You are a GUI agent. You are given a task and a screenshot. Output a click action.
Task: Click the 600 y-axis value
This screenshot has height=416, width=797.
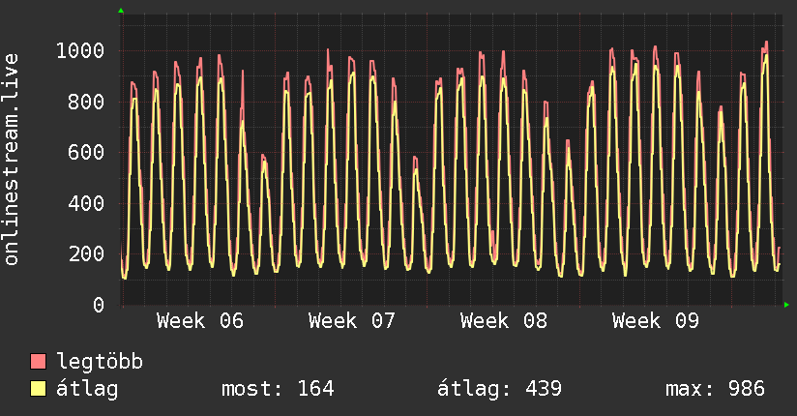(86, 153)
